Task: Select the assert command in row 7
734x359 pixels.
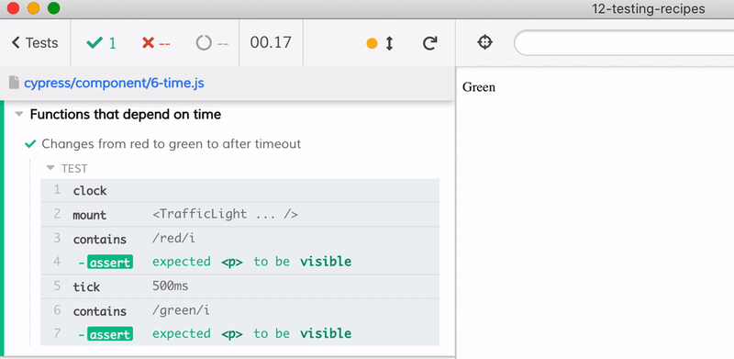Action: (x=239, y=333)
